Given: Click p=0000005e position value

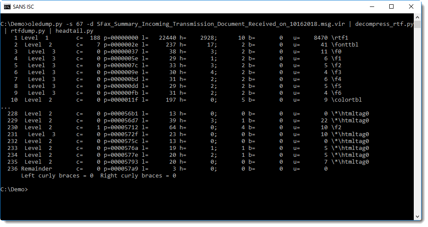Looking at the screenshot, I should [121, 59].
